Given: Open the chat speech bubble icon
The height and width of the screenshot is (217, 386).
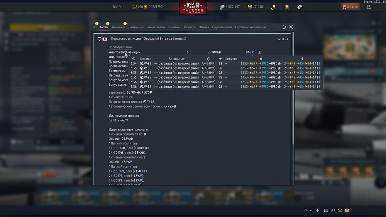Looking at the screenshot, I should [340, 210].
